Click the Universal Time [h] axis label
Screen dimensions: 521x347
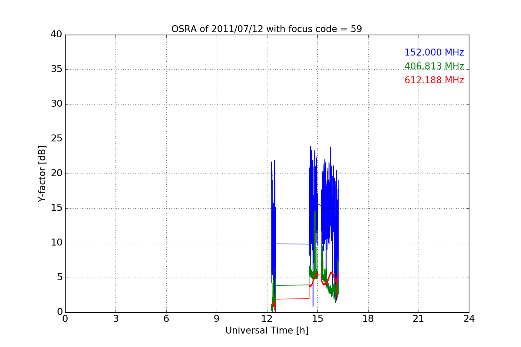point(267,331)
